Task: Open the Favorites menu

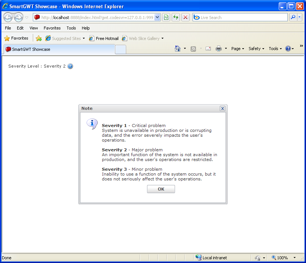Action: (x=52, y=28)
